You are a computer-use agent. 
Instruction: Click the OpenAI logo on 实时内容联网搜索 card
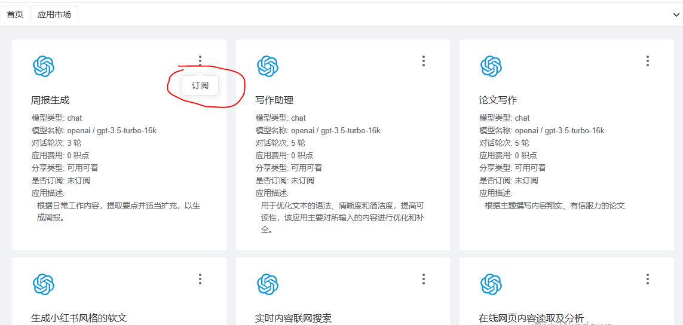click(267, 284)
